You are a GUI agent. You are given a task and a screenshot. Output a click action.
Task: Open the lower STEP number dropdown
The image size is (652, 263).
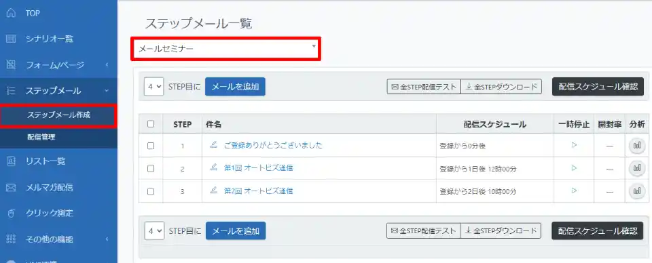(154, 230)
